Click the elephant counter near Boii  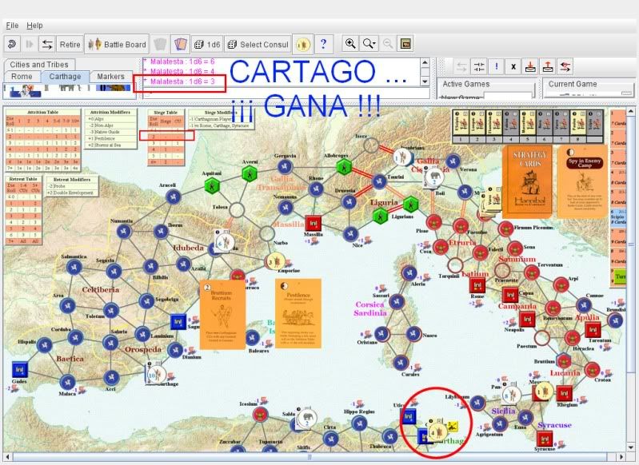[435, 177]
